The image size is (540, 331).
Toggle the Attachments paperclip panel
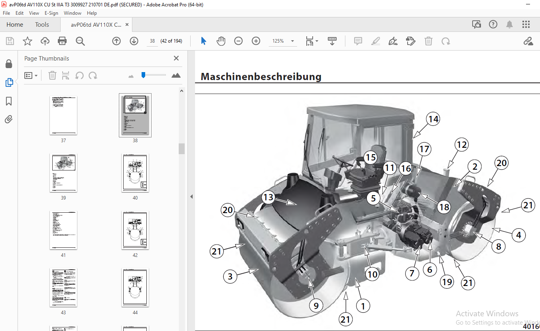click(9, 119)
